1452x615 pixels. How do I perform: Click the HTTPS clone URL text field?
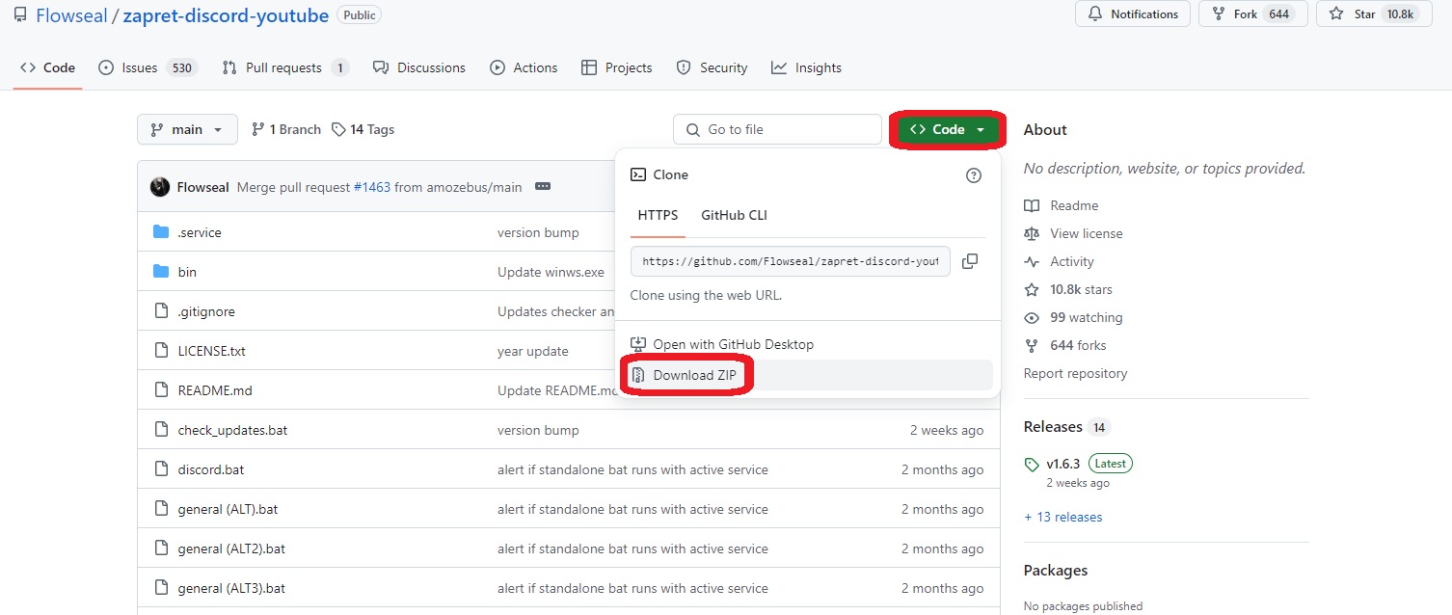point(791,261)
